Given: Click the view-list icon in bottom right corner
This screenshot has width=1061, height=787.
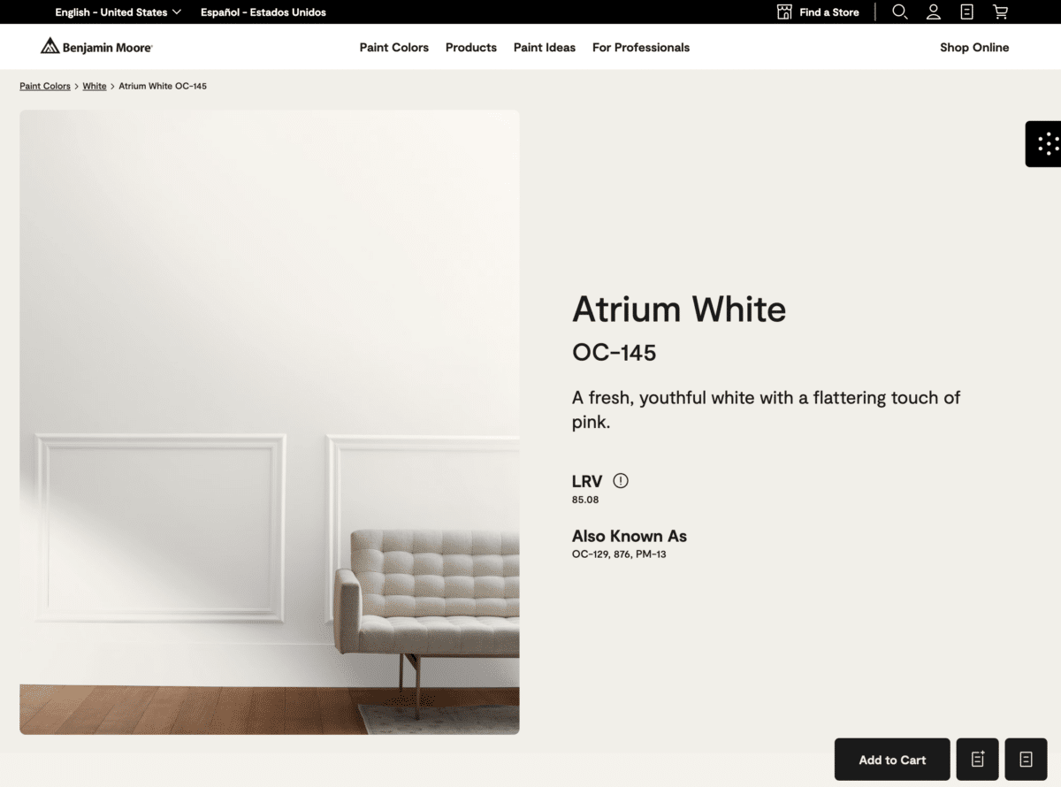Looking at the screenshot, I should [x=1026, y=759].
